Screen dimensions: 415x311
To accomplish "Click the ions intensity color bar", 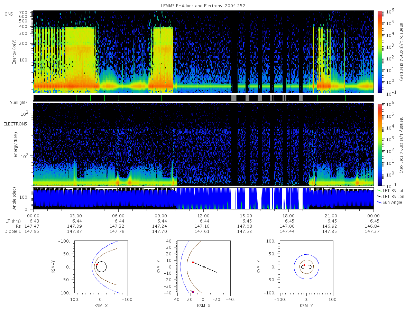I will click(x=379, y=52).
